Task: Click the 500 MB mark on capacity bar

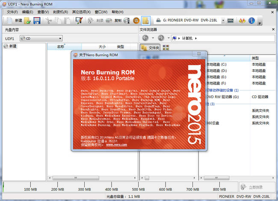Action: pos(138,189)
